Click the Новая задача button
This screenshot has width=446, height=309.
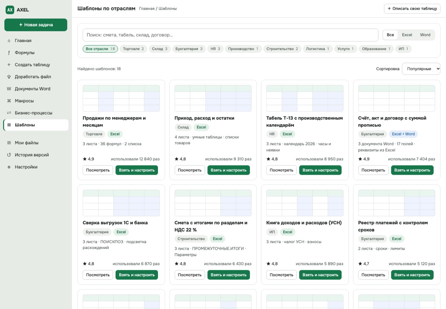pos(36,25)
